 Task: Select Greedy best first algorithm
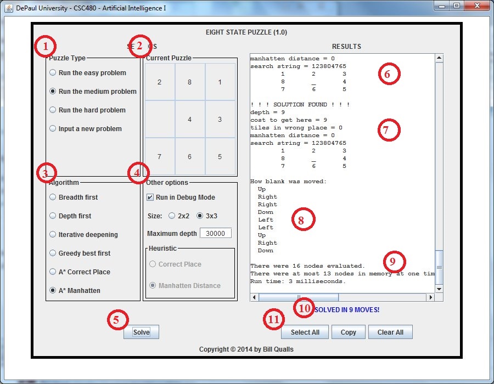click(53, 253)
